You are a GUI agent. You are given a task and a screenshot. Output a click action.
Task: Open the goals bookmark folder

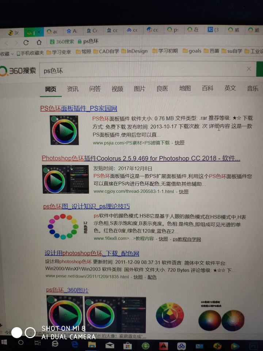(x=192, y=51)
